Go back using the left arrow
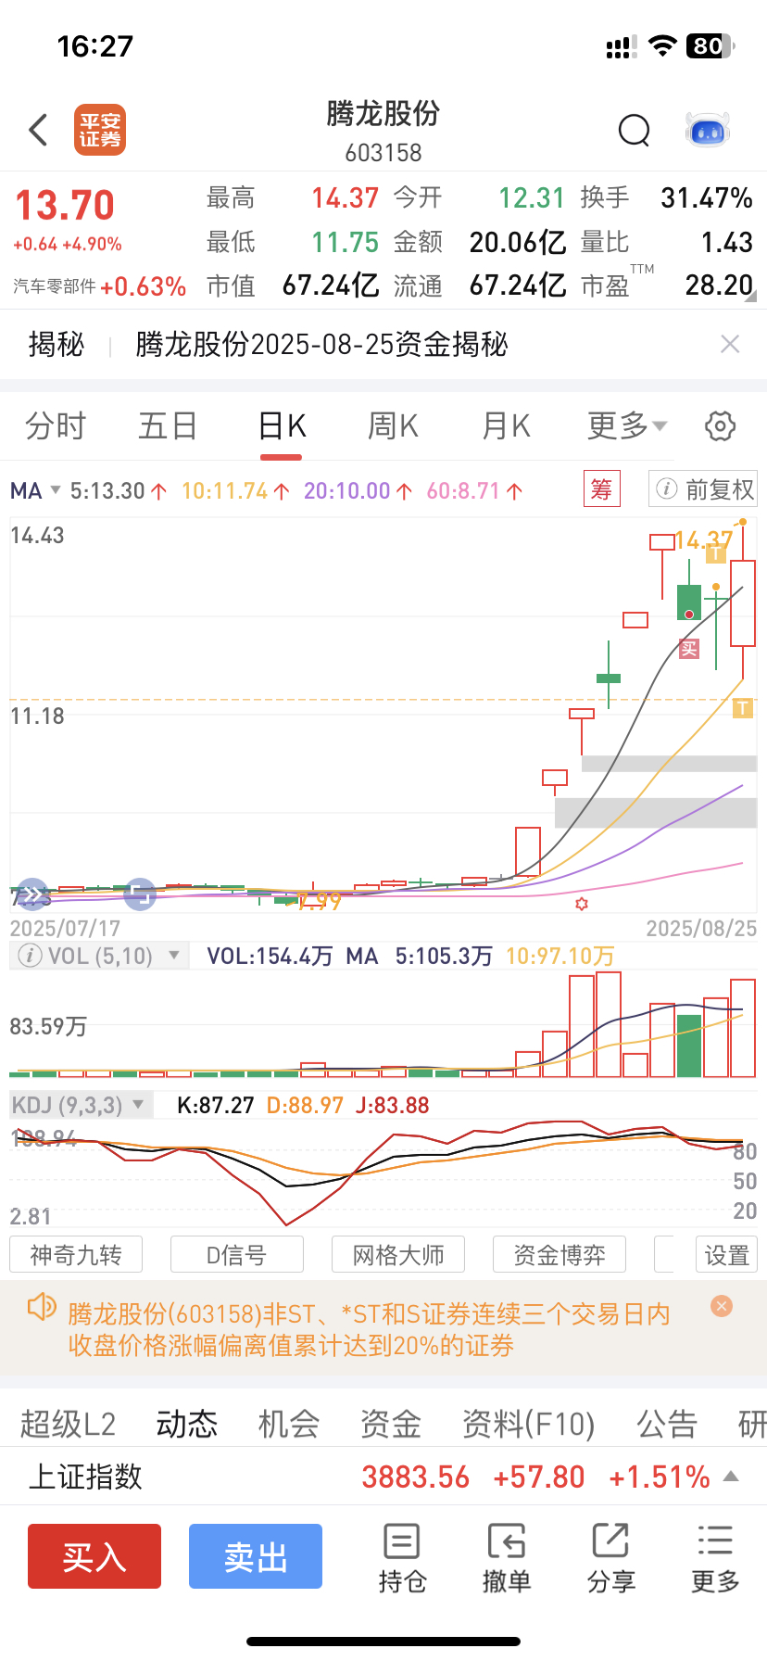This screenshot has height=1661, width=767. (38, 131)
